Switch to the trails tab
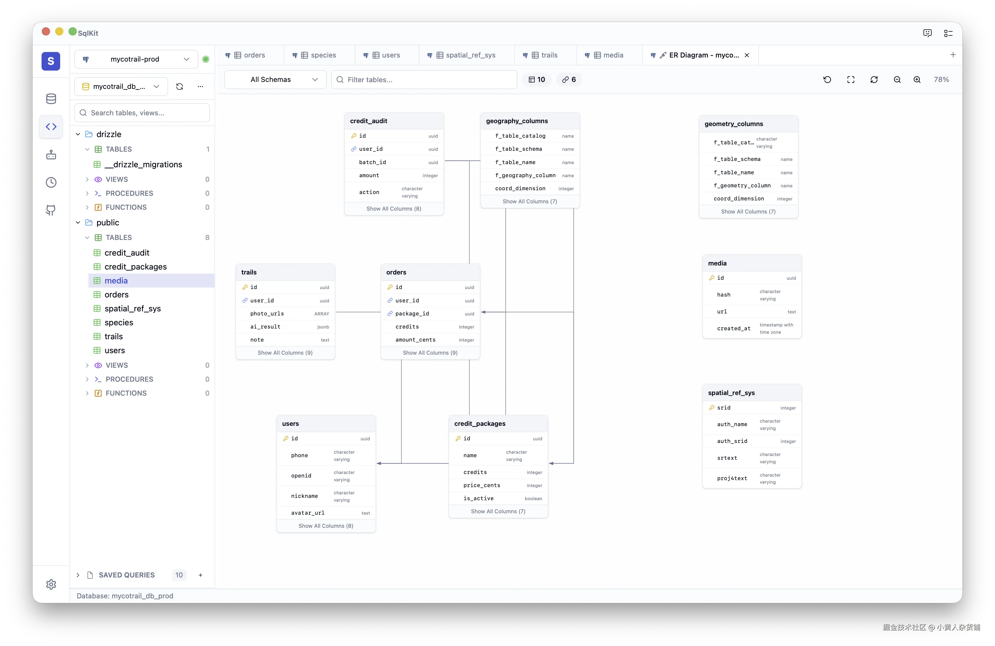The image size is (995, 646). pyautogui.click(x=545, y=55)
